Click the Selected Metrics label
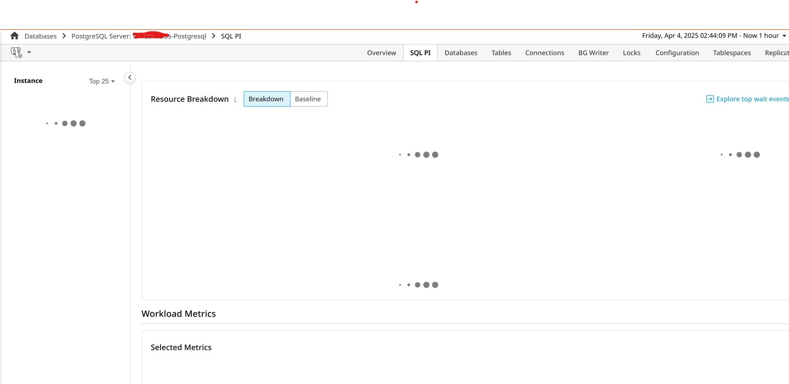The height and width of the screenshot is (384, 789). click(181, 347)
